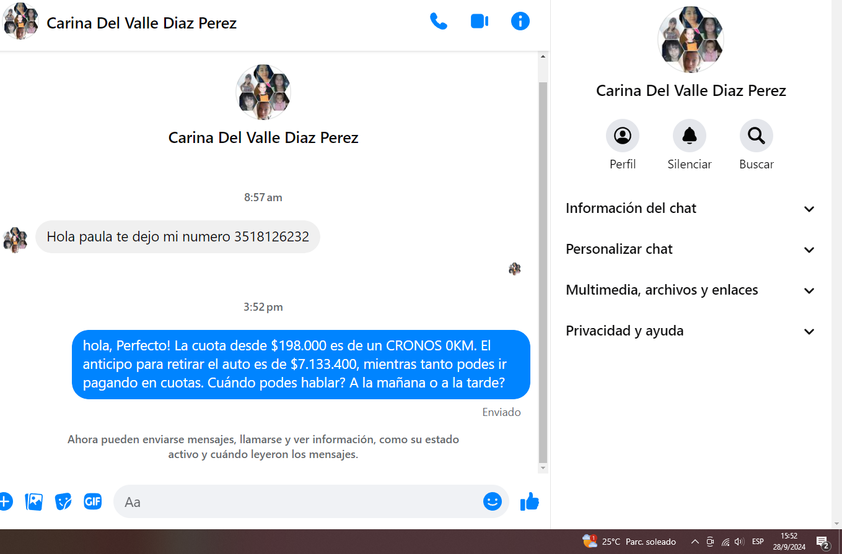
Task: Expand the Privacidad y ayuda section
Action: (690, 331)
